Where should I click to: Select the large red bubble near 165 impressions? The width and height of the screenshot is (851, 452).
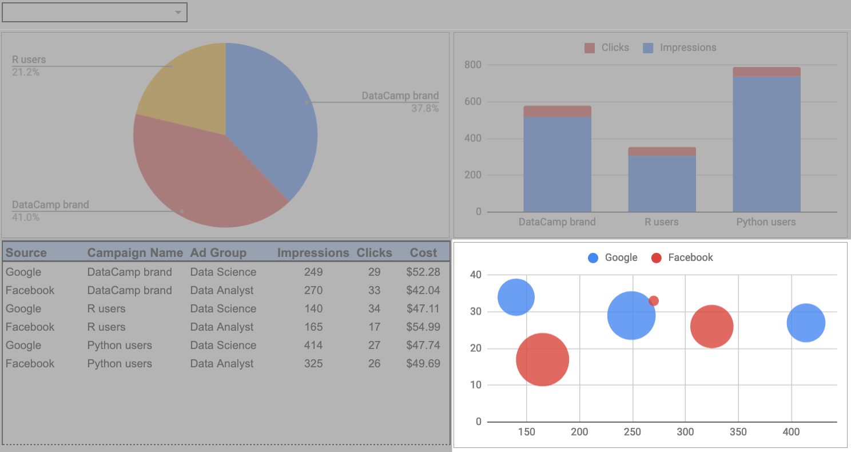(542, 359)
